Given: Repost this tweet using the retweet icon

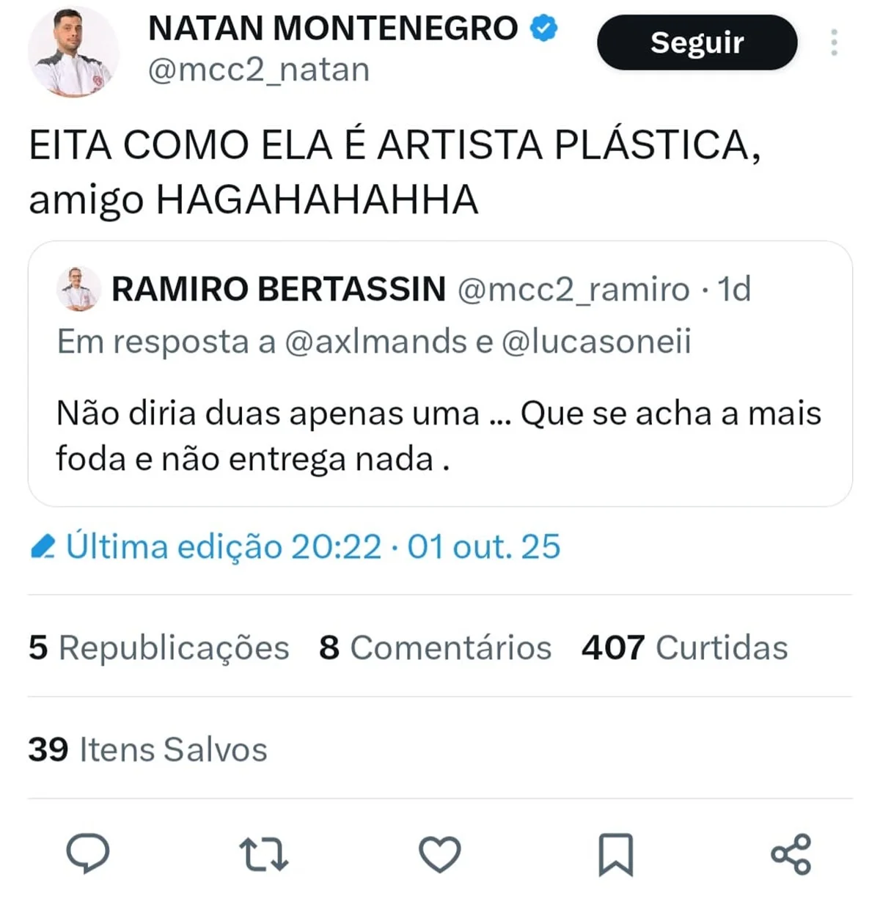Looking at the screenshot, I should pos(264,854).
